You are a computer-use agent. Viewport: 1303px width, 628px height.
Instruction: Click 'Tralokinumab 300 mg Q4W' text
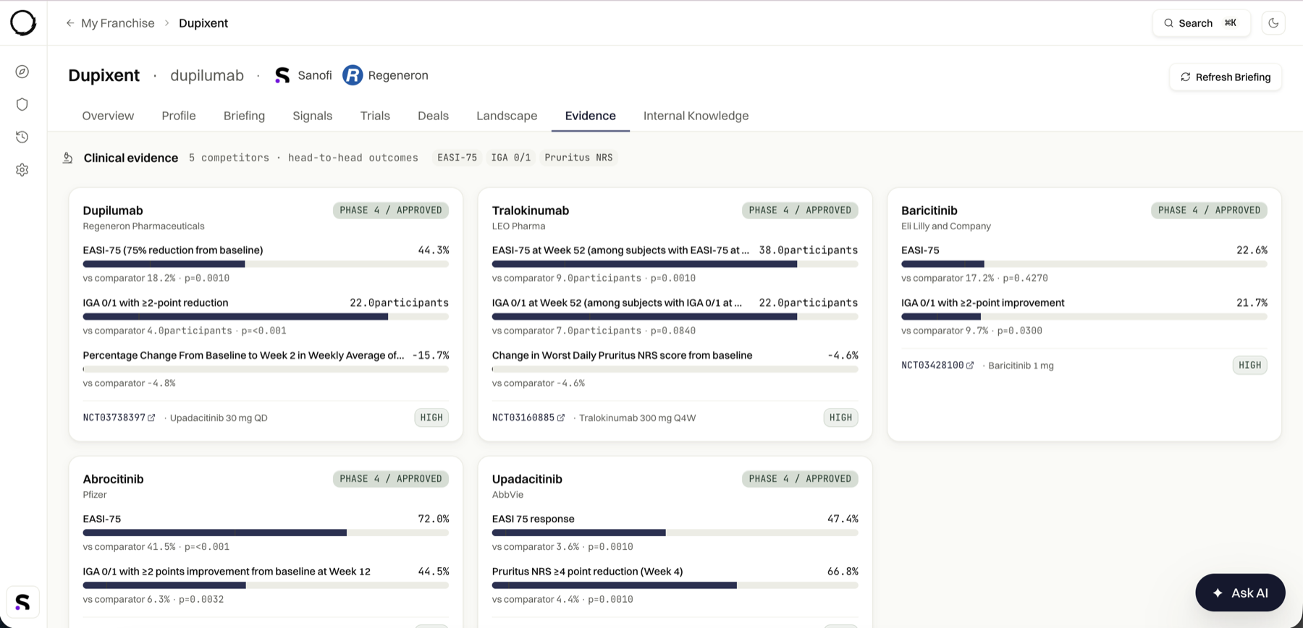click(637, 418)
